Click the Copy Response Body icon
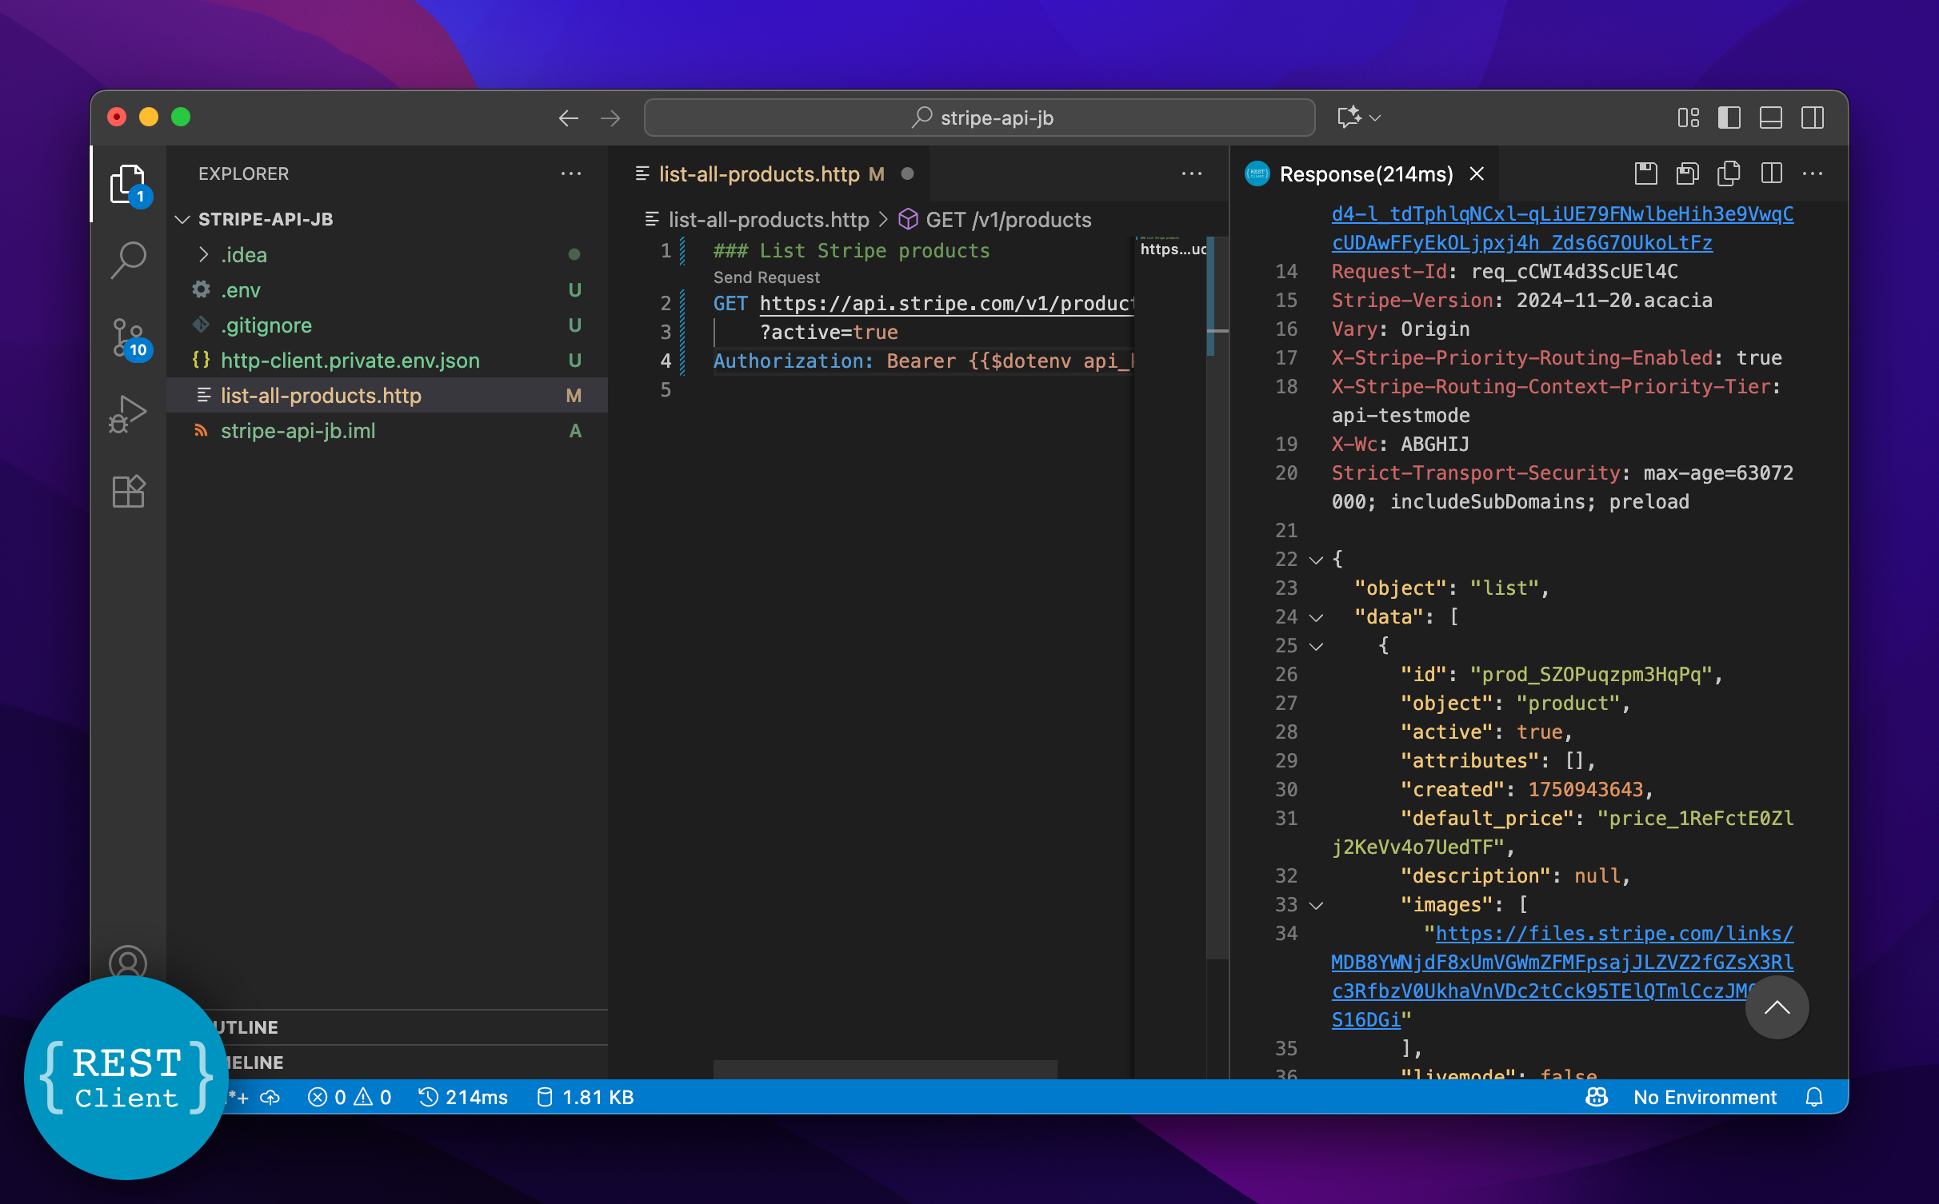 click(x=1729, y=173)
